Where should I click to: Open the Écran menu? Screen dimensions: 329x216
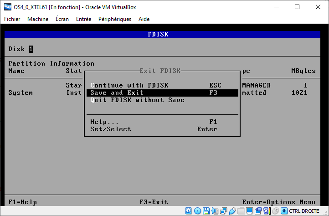click(63, 19)
